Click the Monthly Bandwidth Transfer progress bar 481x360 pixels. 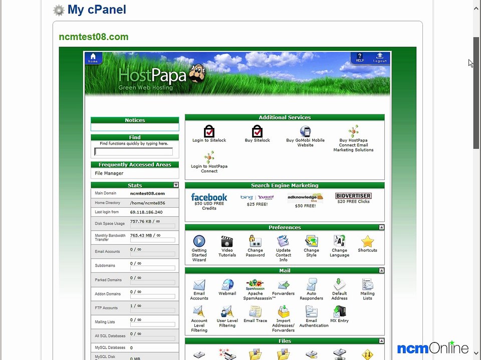click(152, 240)
